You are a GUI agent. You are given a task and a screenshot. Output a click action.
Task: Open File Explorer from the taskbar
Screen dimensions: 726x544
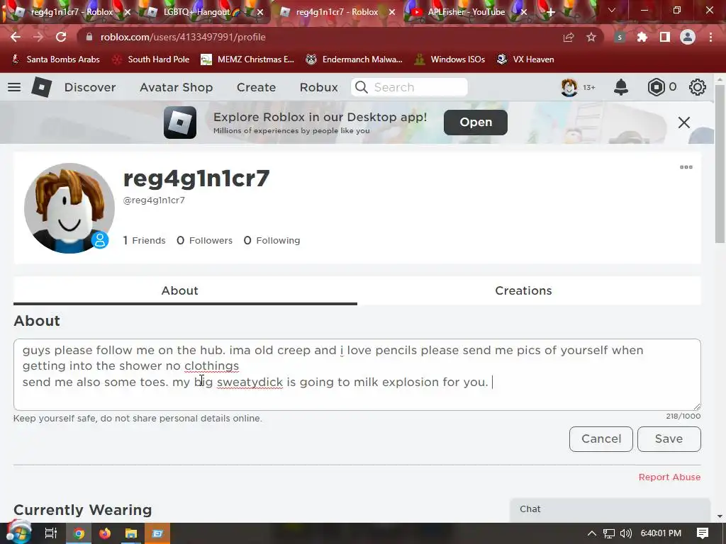131,533
